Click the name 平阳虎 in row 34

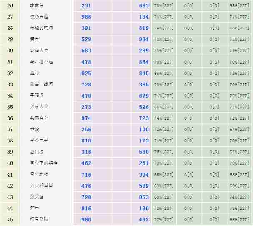click(36, 96)
